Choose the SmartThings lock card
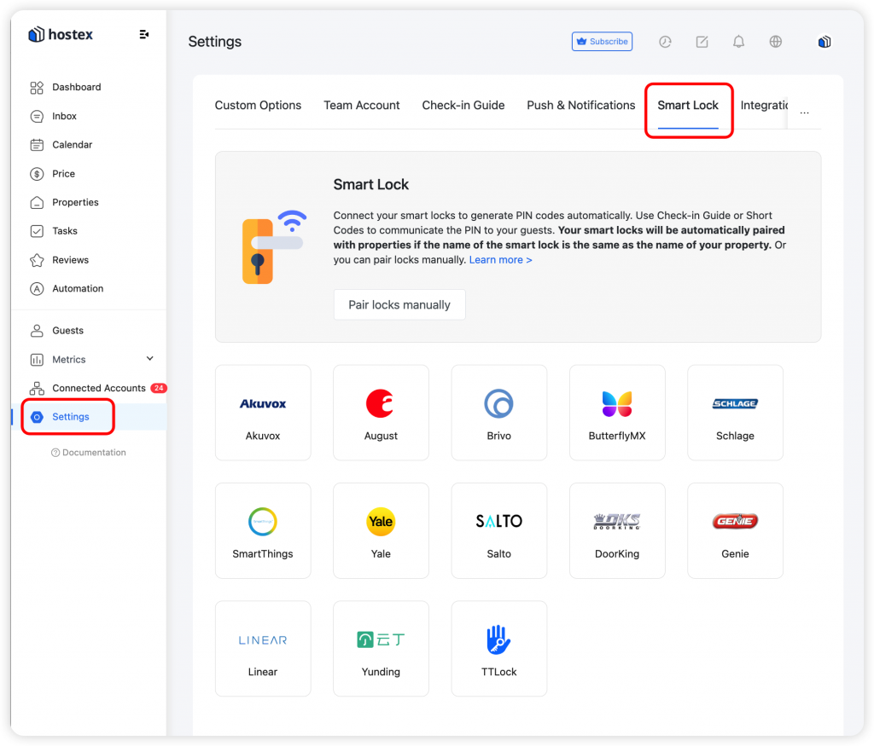This screenshot has width=874, height=746. click(x=263, y=530)
